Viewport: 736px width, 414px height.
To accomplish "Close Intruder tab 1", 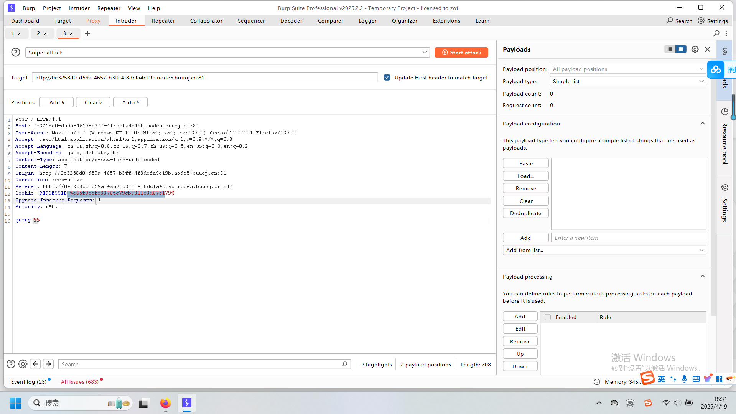I will (x=20, y=34).
